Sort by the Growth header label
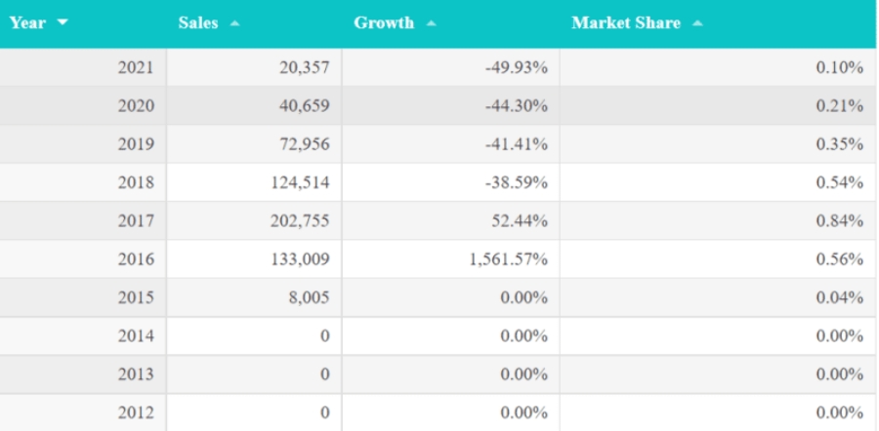The image size is (879, 431). coord(384,22)
